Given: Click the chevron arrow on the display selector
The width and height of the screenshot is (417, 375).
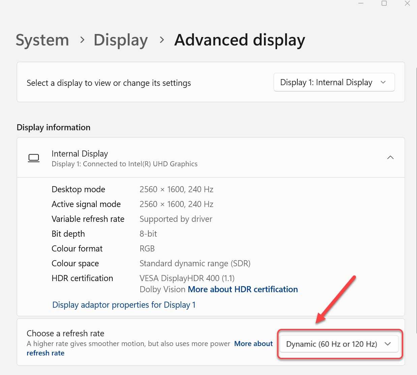Looking at the screenshot, I should coord(383,82).
